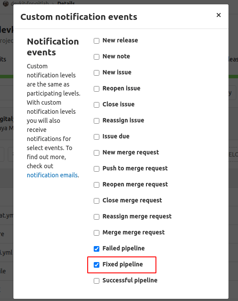This screenshot has height=301, width=238.
Task: Tick Push to merge request checkbox
Action: [96, 169]
